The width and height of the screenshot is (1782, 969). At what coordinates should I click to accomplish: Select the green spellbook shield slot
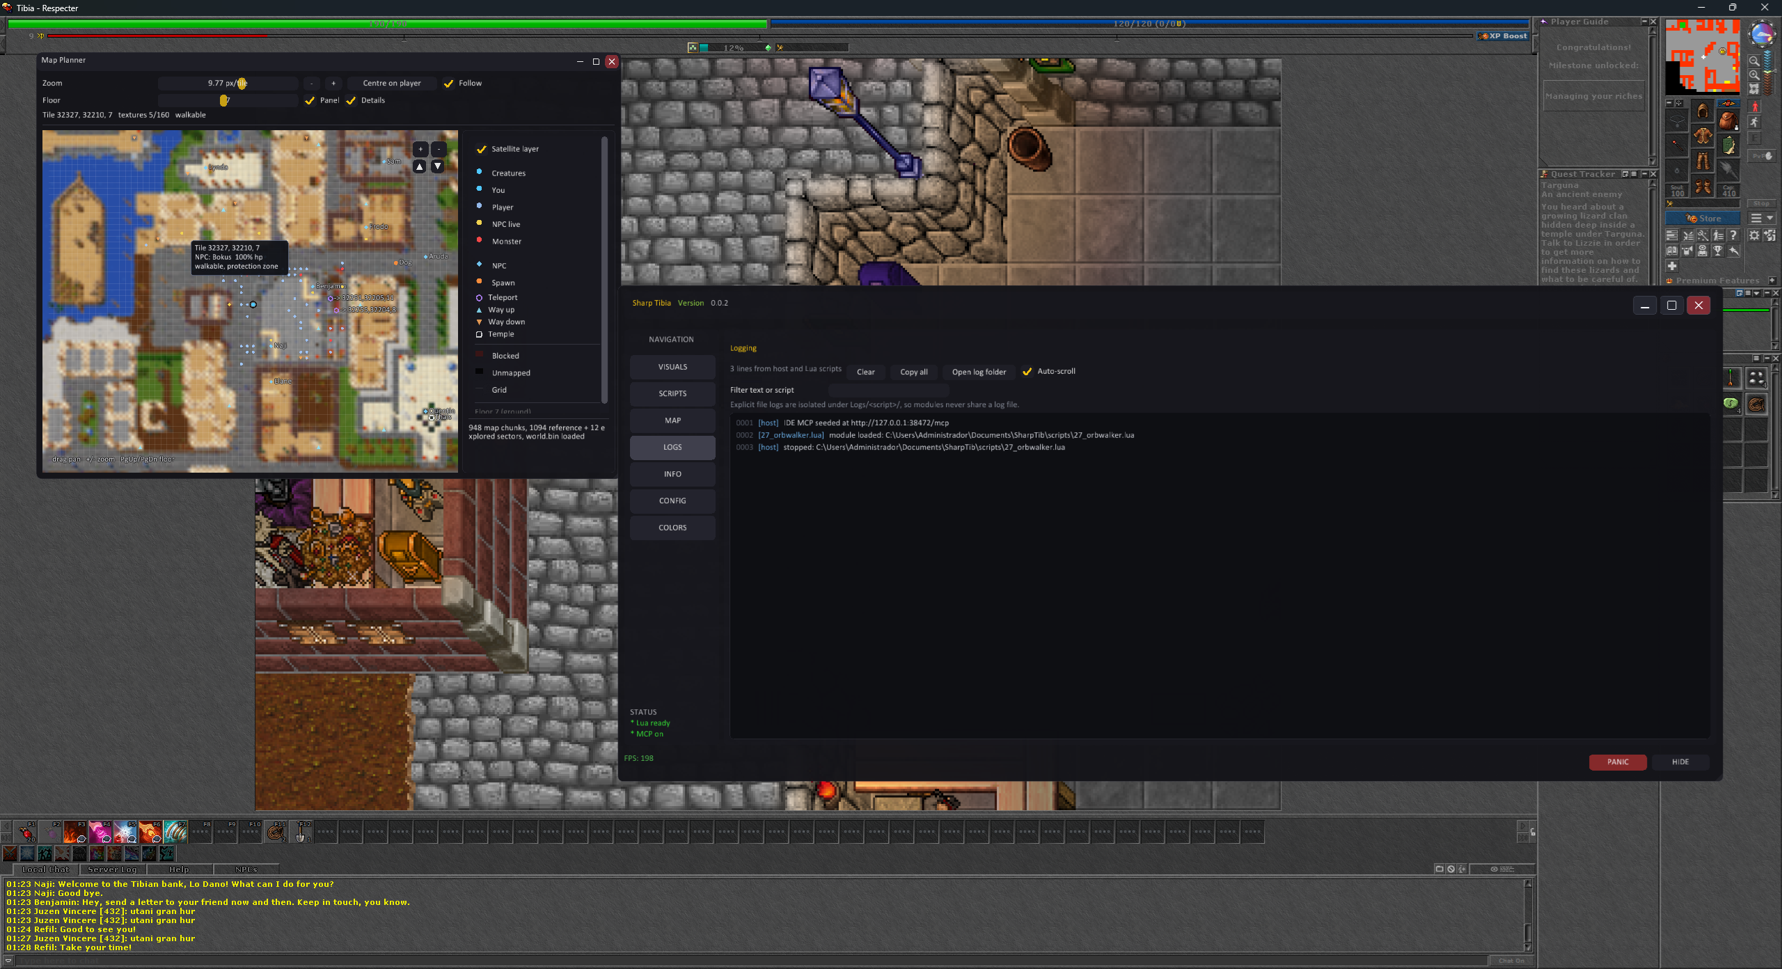coord(1728,145)
